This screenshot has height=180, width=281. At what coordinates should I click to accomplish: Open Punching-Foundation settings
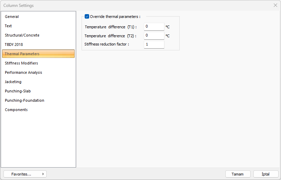[25, 100]
